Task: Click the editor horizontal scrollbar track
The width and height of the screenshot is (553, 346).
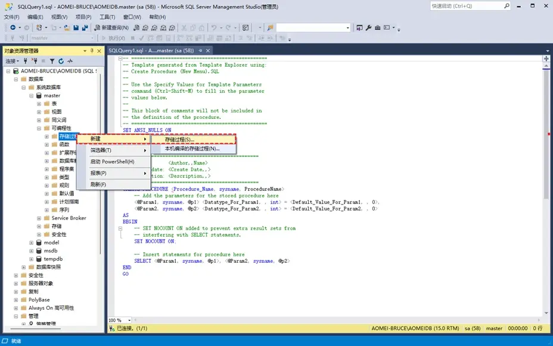Action: point(337,320)
